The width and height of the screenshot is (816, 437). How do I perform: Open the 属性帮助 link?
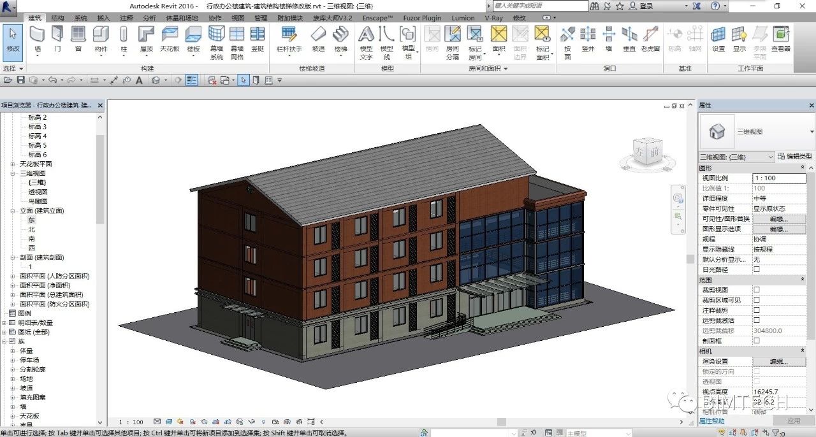[x=711, y=421]
